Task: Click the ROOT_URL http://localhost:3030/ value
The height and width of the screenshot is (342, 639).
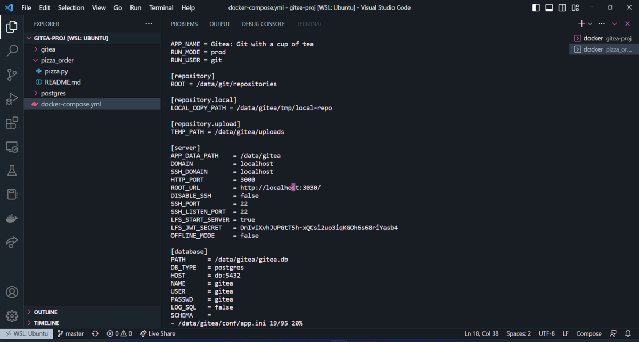Action: click(281, 188)
